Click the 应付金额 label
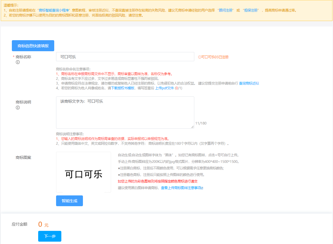 (x=19, y=224)
